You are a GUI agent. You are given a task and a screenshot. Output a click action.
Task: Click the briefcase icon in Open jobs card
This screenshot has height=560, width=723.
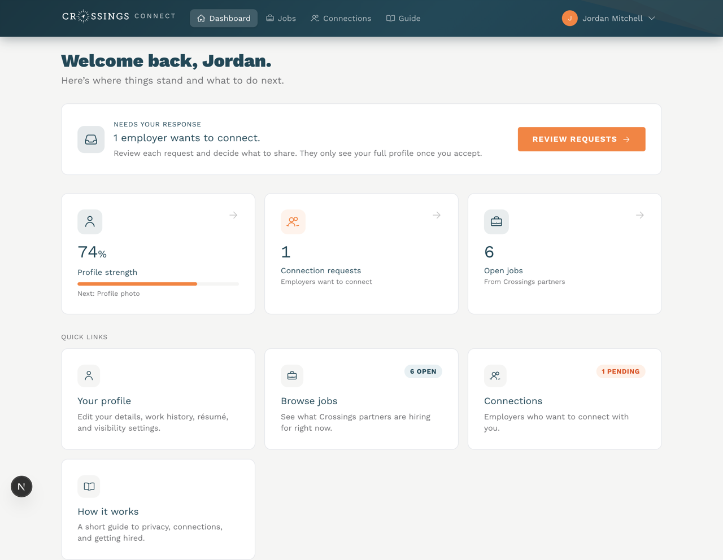[496, 222]
